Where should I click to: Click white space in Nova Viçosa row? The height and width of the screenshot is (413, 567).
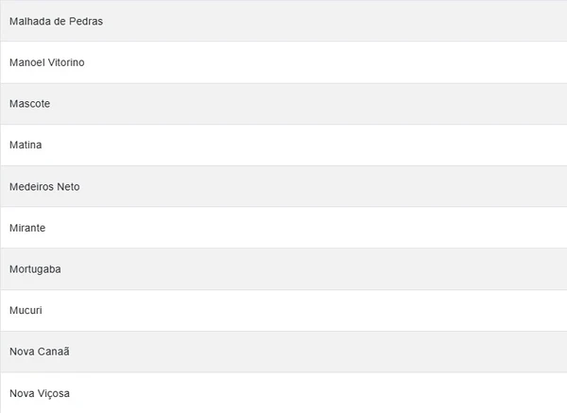(331, 393)
